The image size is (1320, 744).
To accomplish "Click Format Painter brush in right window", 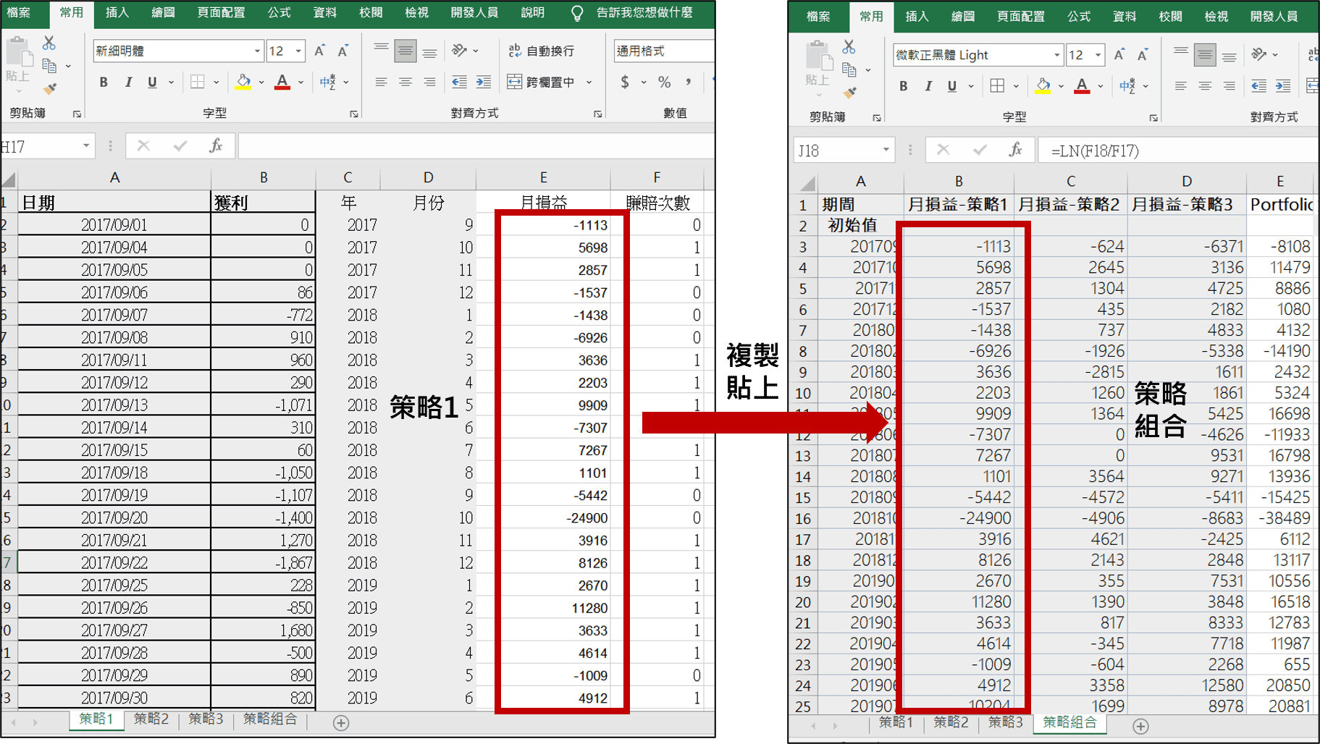I will pyautogui.click(x=849, y=93).
